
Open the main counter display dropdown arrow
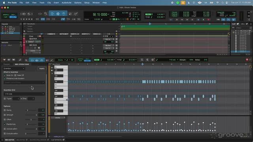pyautogui.click(x=108, y=14)
